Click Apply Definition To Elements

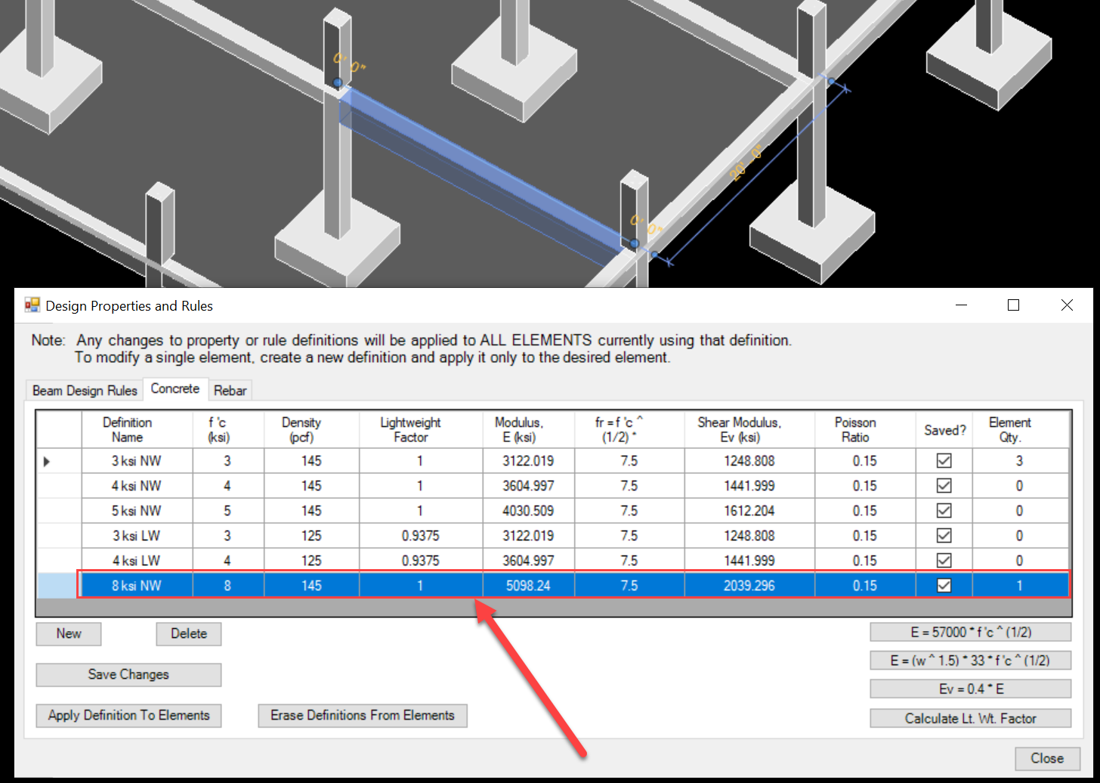[x=128, y=715]
